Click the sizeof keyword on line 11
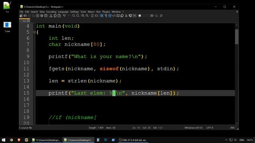Viewport: 255px width, 143px height. click(109, 69)
